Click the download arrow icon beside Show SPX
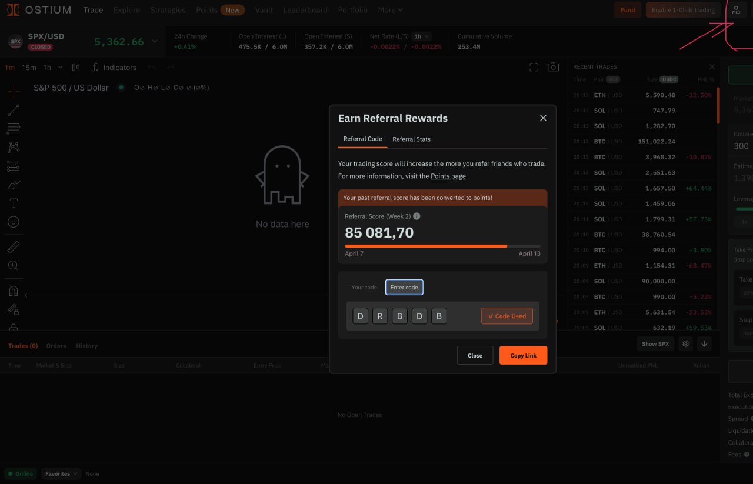 click(x=704, y=343)
